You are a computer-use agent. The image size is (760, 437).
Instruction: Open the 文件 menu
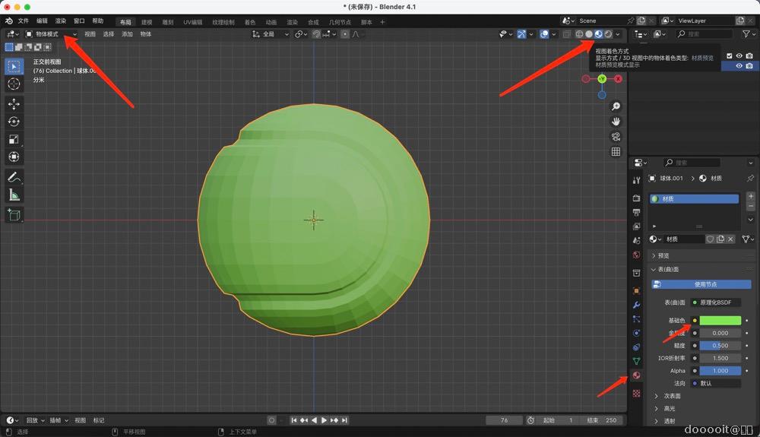pos(24,21)
